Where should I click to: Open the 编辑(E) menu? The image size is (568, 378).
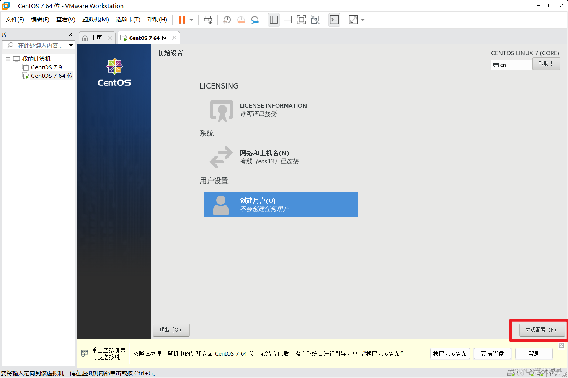(40, 20)
